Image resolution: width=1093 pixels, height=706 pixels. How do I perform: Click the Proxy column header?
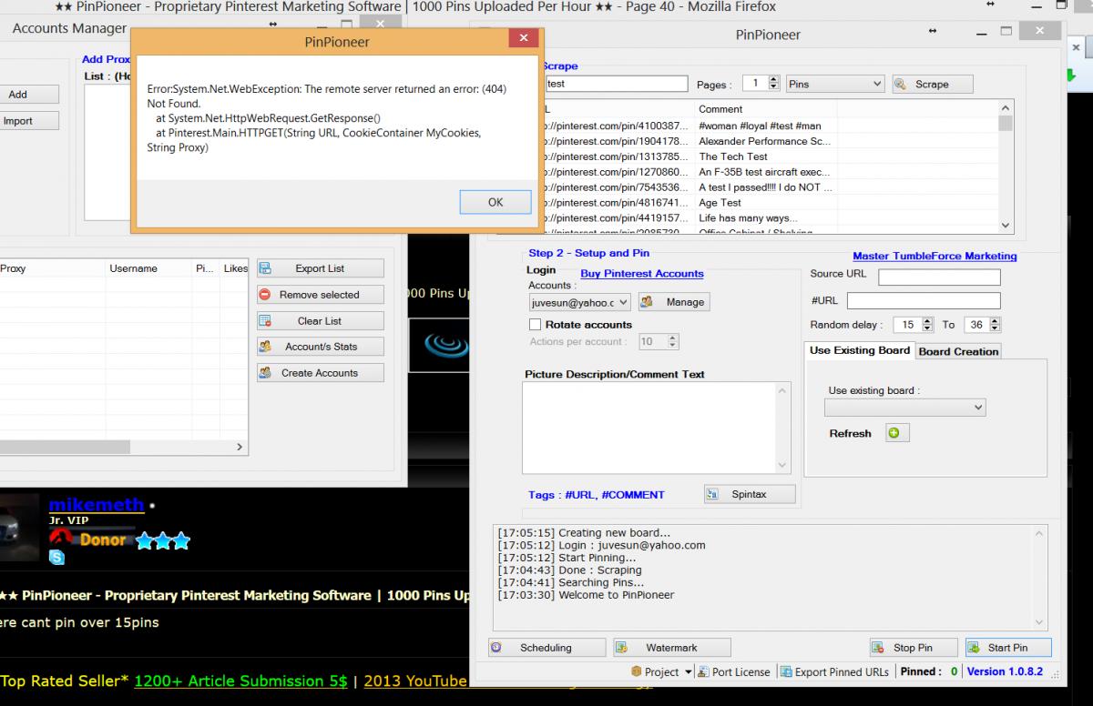(x=51, y=268)
